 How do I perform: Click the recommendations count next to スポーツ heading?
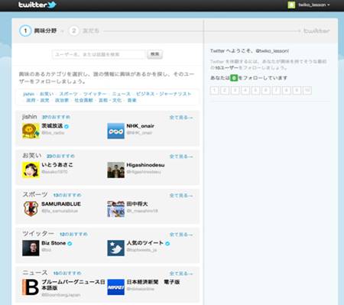pyautogui.click(x=67, y=195)
